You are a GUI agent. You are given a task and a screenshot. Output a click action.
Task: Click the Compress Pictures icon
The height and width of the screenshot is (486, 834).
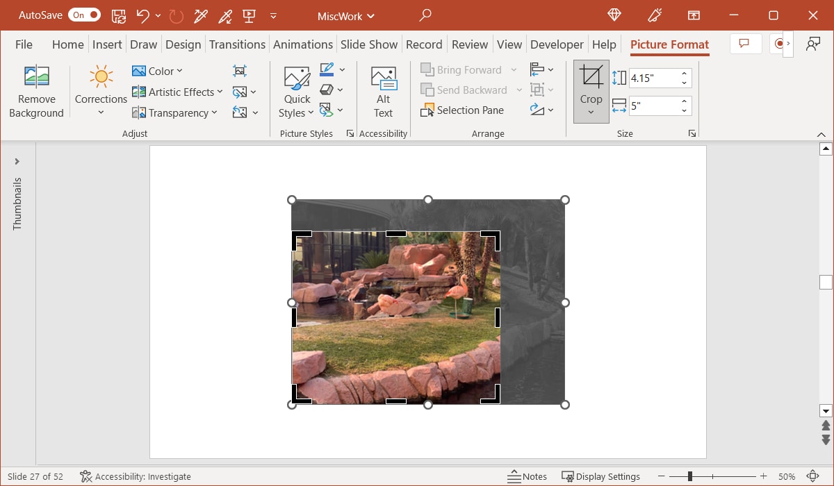tap(240, 70)
